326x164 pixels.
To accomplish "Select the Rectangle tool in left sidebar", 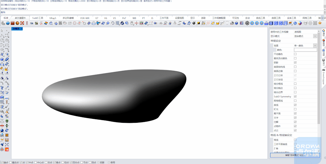I will click(7, 45).
